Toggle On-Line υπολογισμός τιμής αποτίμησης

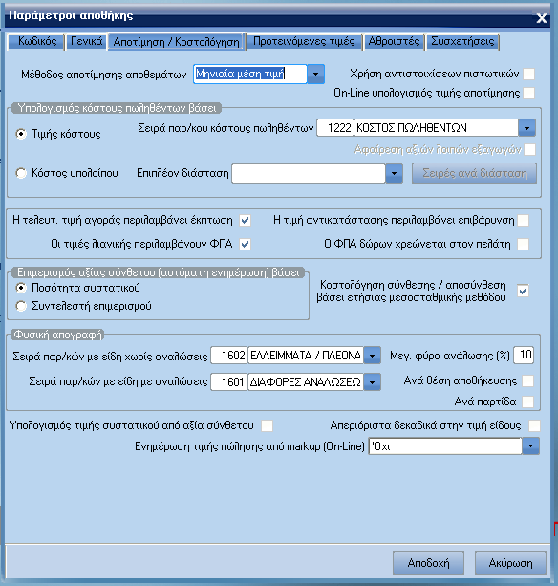[529, 93]
